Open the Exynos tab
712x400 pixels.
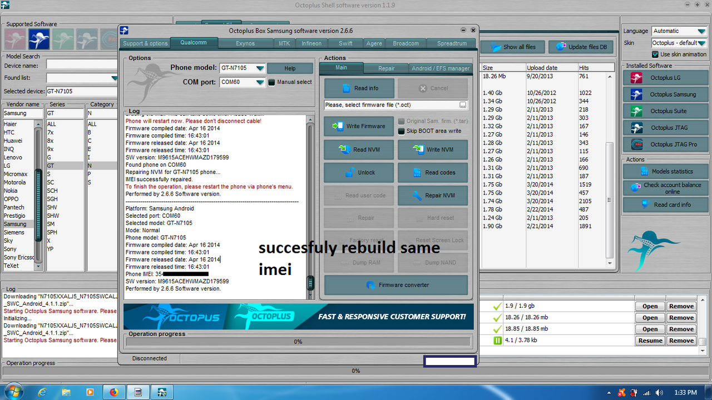coord(245,43)
